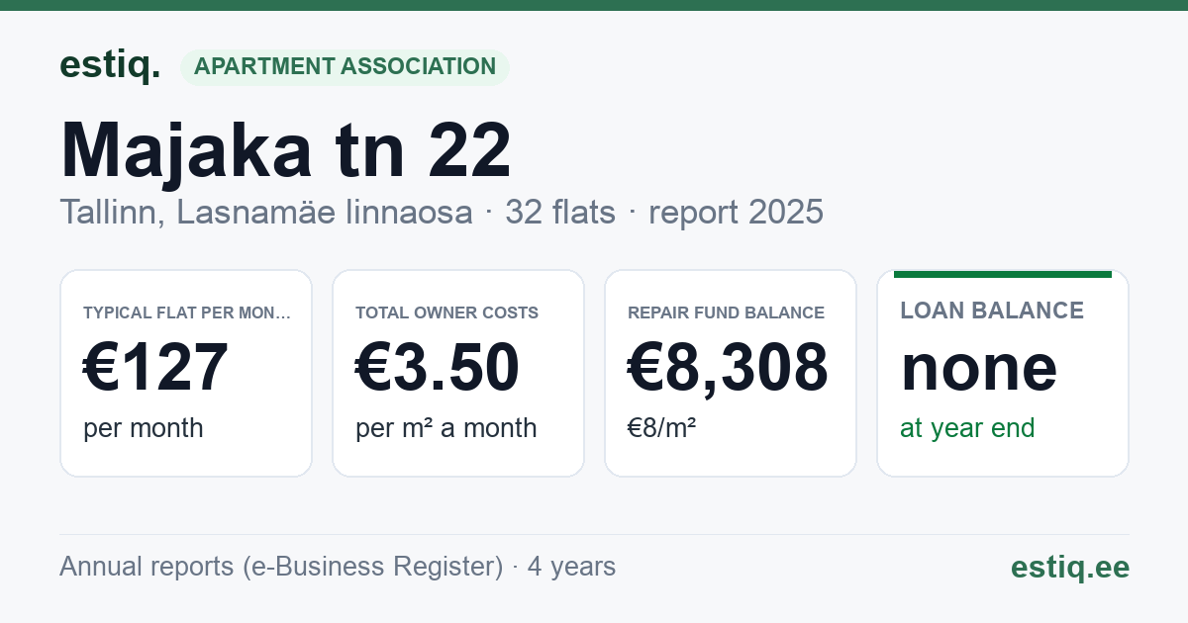Open the estiq.ee link
Screen dimensions: 1188x623
click(1069, 567)
